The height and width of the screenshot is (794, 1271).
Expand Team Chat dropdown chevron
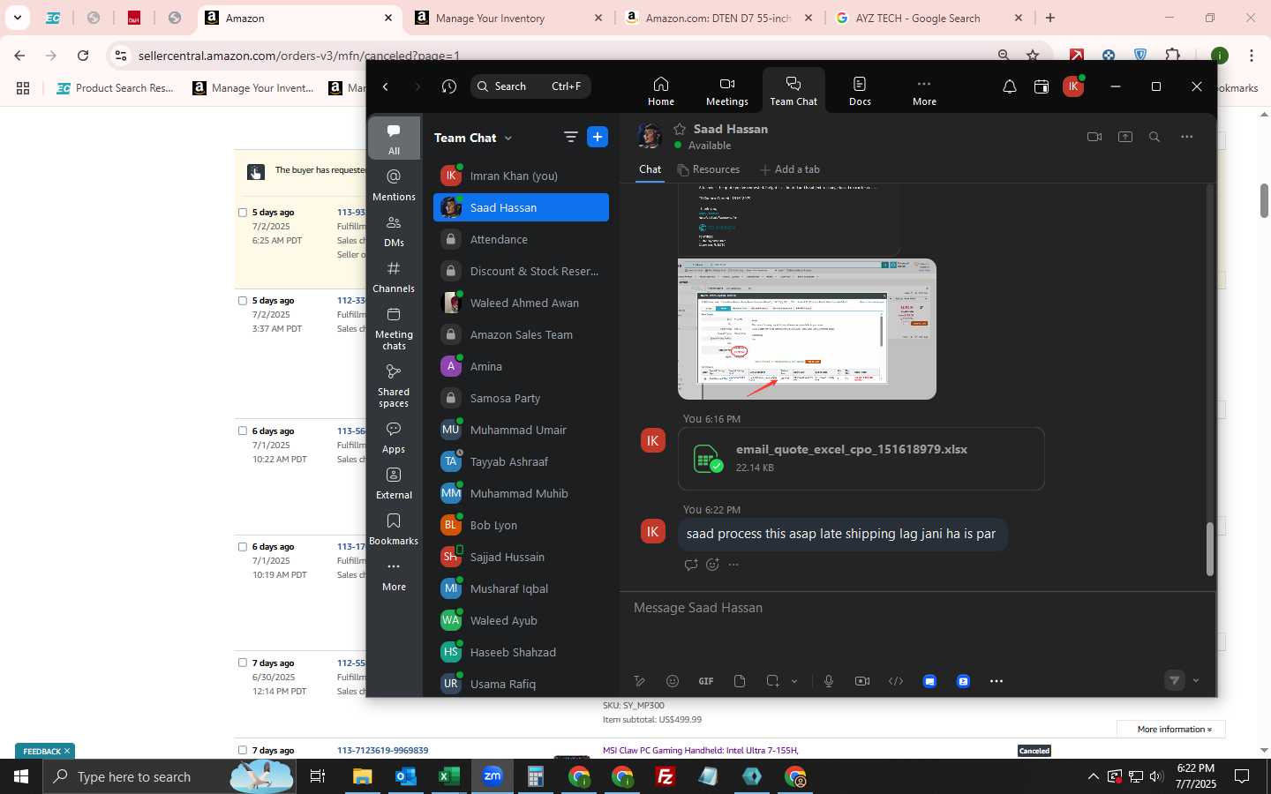(508, 139)
